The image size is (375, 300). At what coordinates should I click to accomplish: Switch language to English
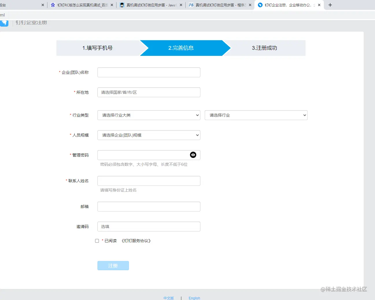(x=194, y=298)
